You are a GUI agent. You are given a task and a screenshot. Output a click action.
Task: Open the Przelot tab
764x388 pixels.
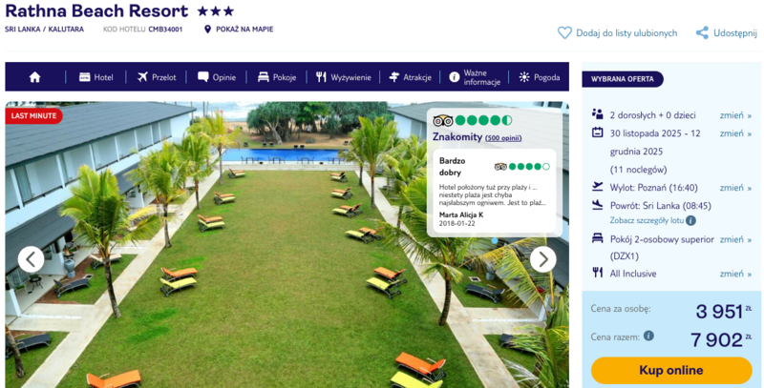click(157, 77)
